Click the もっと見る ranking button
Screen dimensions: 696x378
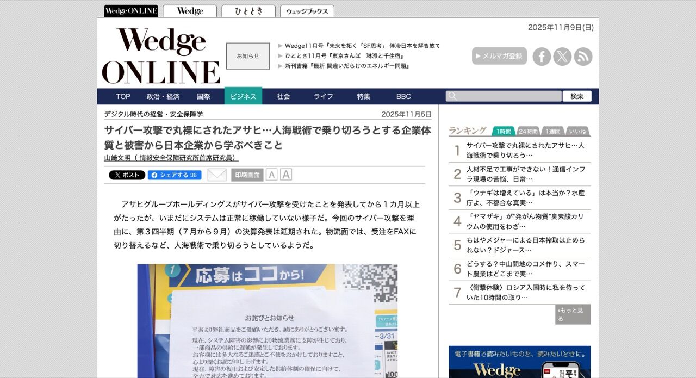tap(573, 314)
